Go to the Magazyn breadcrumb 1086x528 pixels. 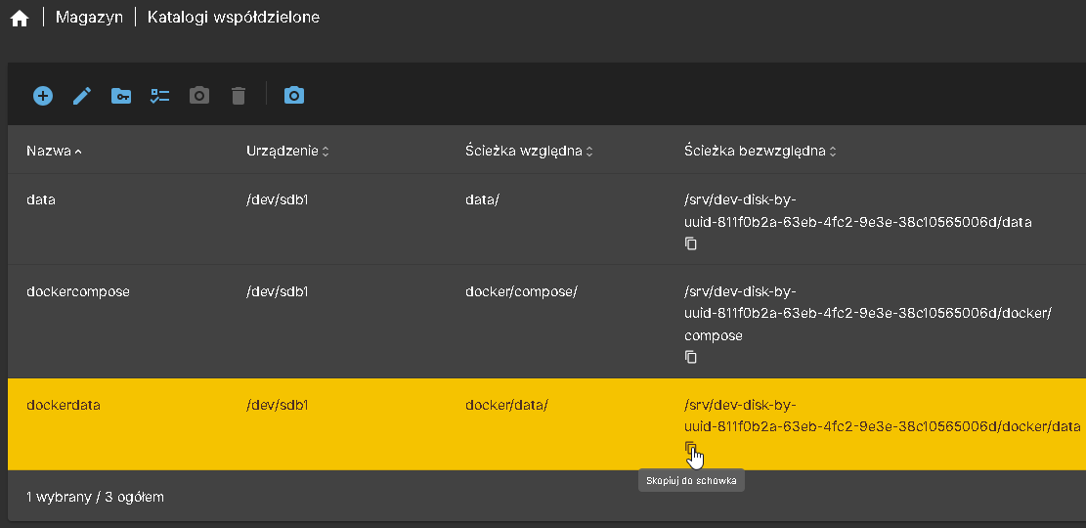click(89, 18)
